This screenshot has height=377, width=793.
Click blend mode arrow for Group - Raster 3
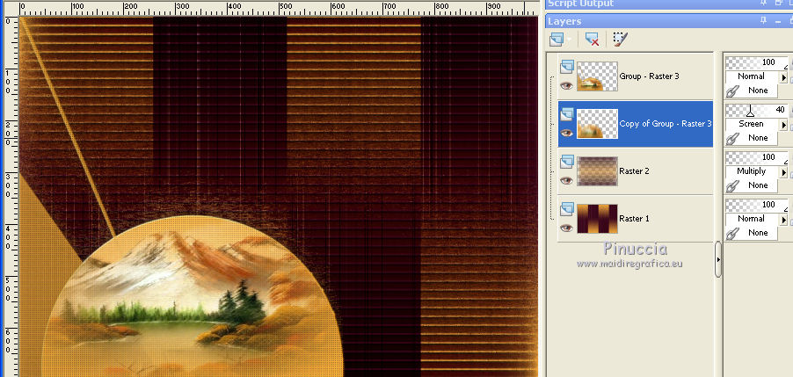click(x=784, y=77)
